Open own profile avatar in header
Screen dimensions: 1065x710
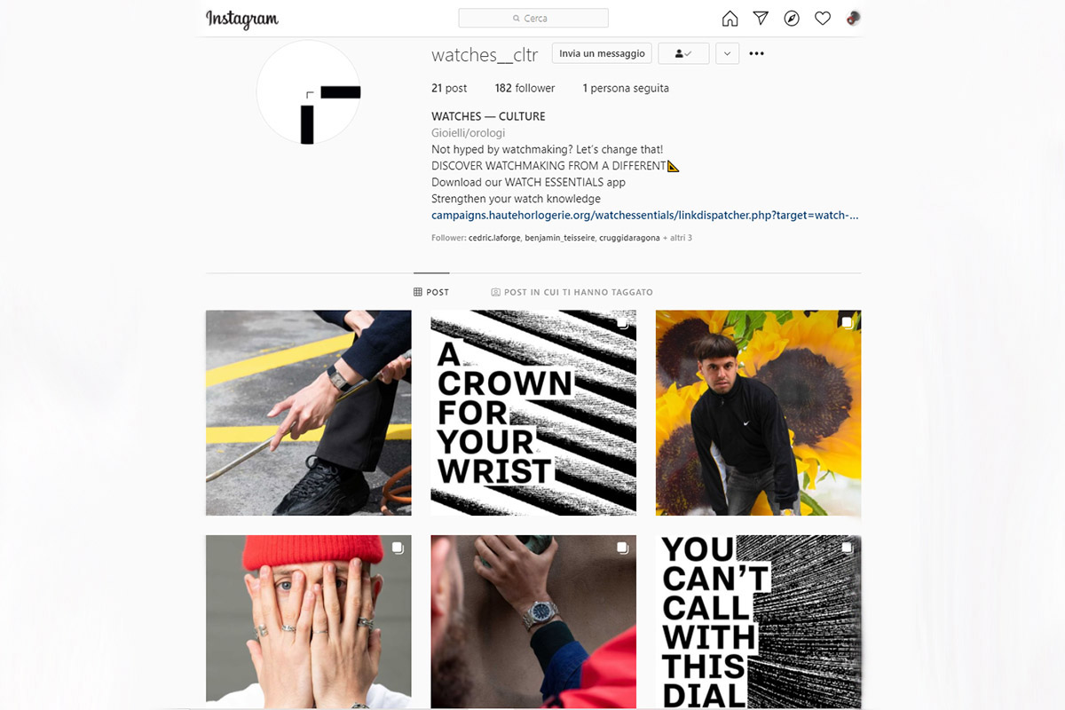pyautogui.click(x=853, y=19)
